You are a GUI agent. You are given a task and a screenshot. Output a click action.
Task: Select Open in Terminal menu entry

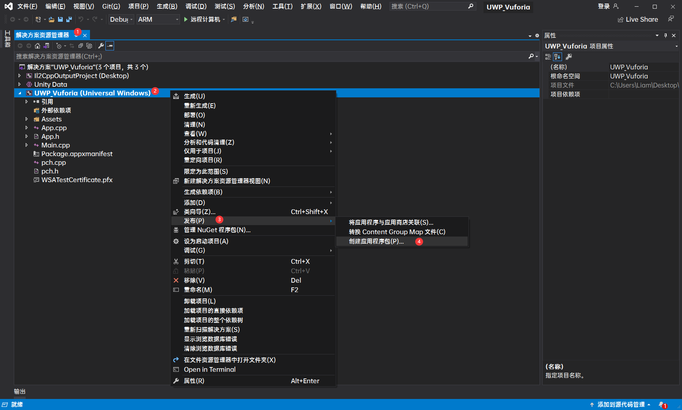[253, 369]
